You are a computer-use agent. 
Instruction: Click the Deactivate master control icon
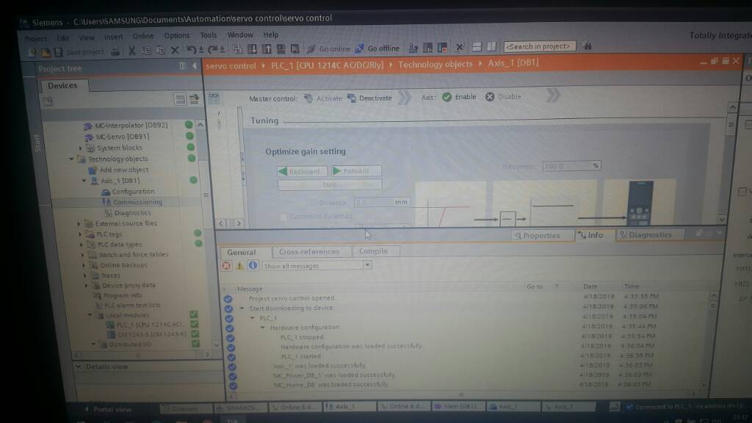click(352, 98)
